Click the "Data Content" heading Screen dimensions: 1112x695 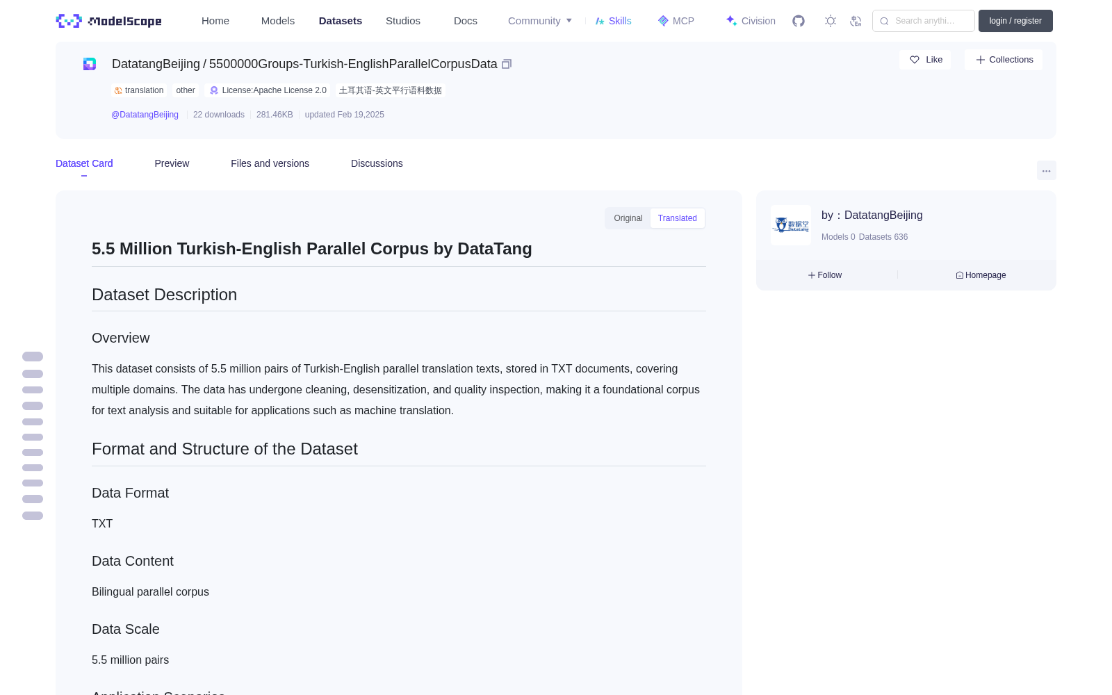(133, 561)
